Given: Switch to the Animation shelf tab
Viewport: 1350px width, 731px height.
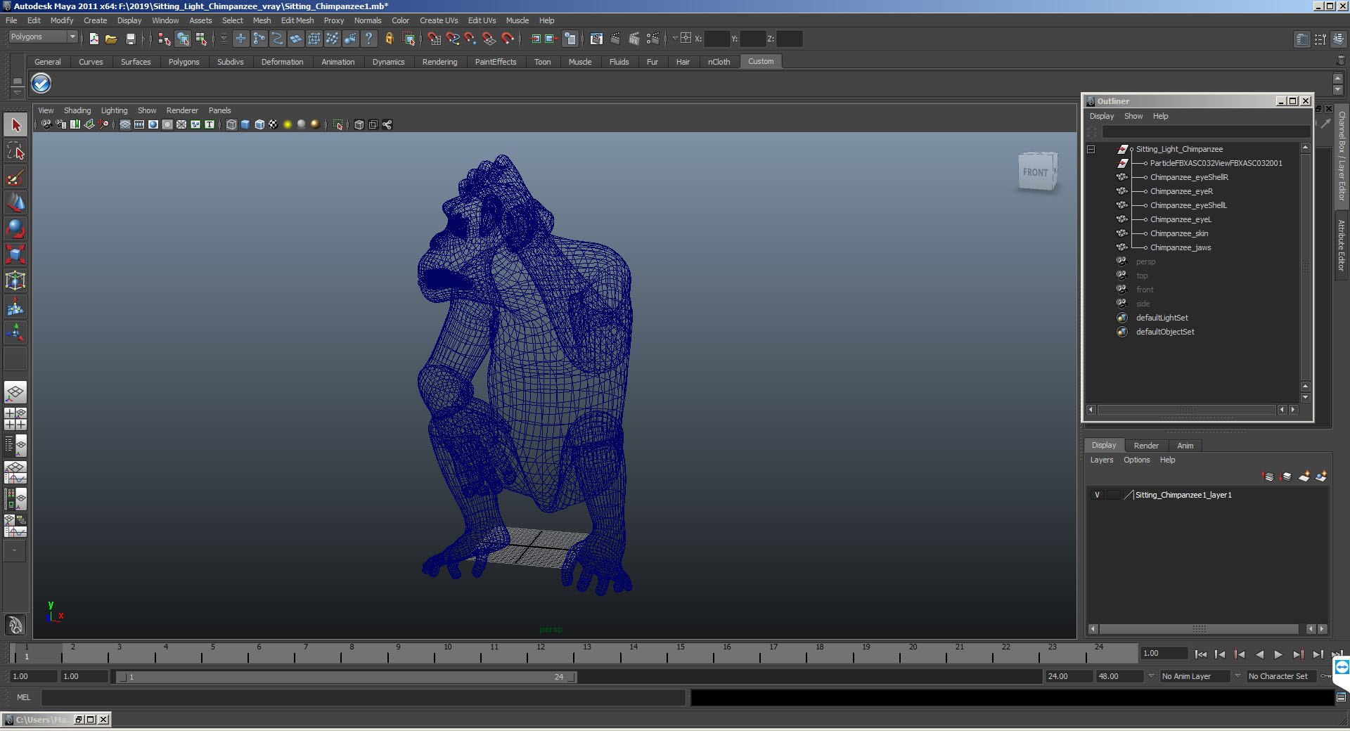Looking at the screenshot, I should point(338,62).
